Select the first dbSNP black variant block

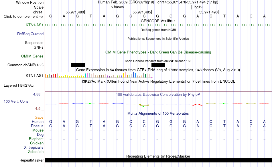[78, 65]
